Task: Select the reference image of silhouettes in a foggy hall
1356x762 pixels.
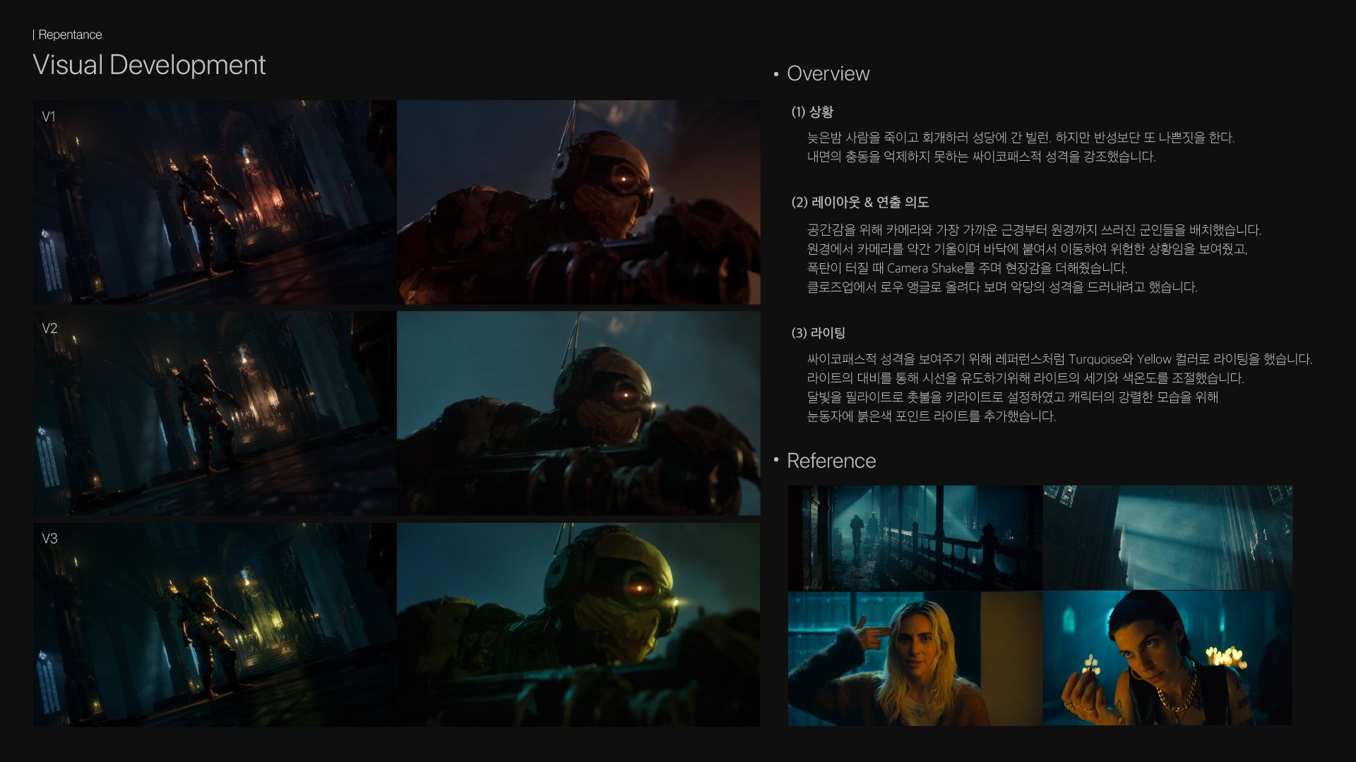Action: pos(915,538)
